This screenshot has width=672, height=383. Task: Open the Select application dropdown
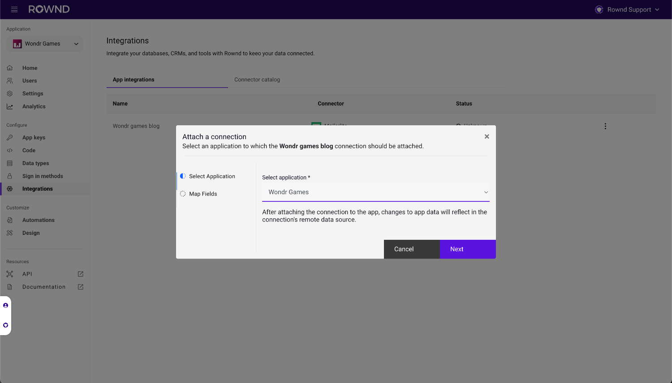(x=376, y=192)
